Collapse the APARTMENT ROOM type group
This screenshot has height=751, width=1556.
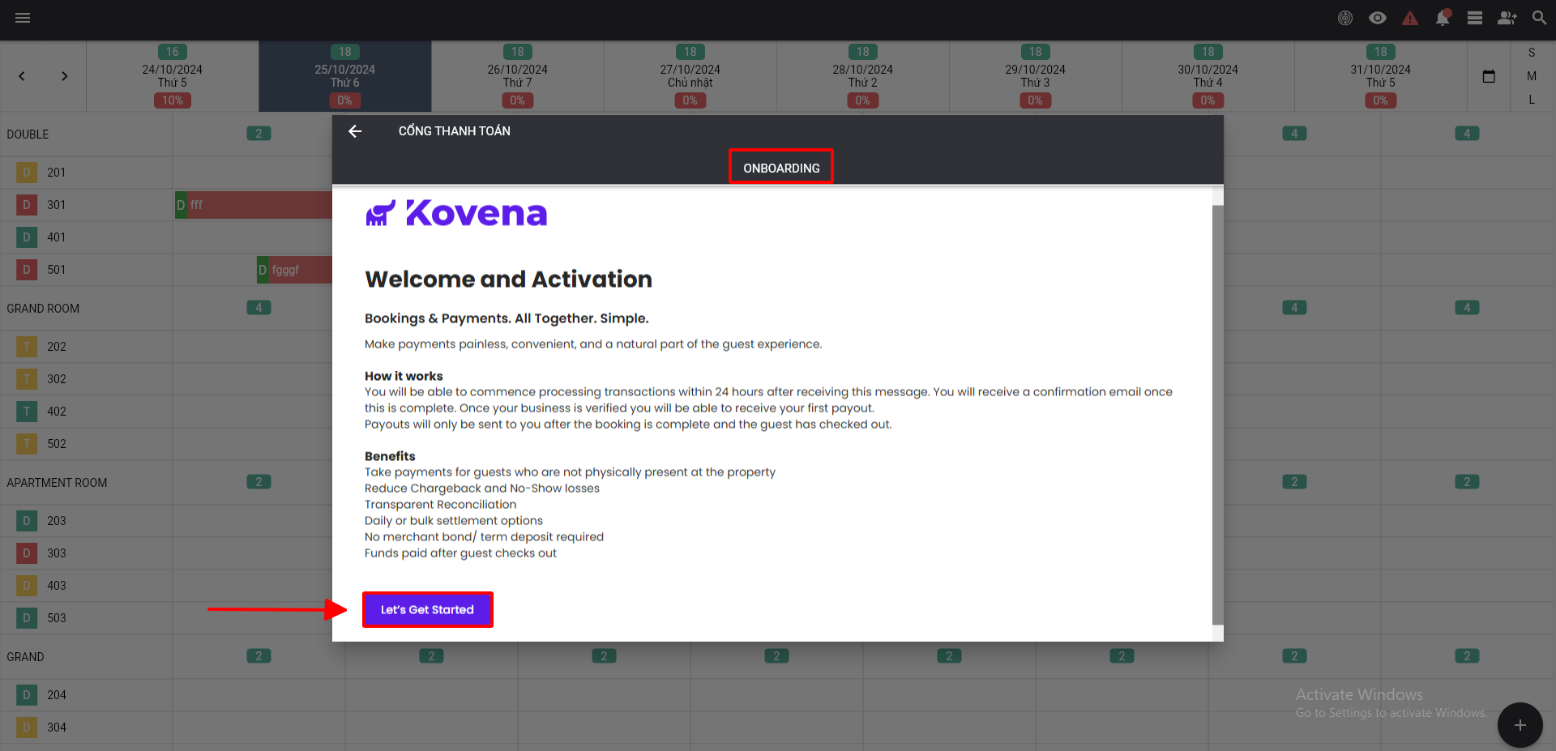tap(57, 483)
